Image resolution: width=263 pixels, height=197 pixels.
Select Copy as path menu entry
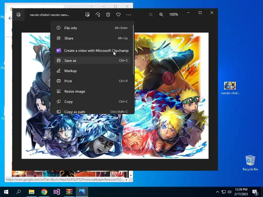click(x=92, y=112)
